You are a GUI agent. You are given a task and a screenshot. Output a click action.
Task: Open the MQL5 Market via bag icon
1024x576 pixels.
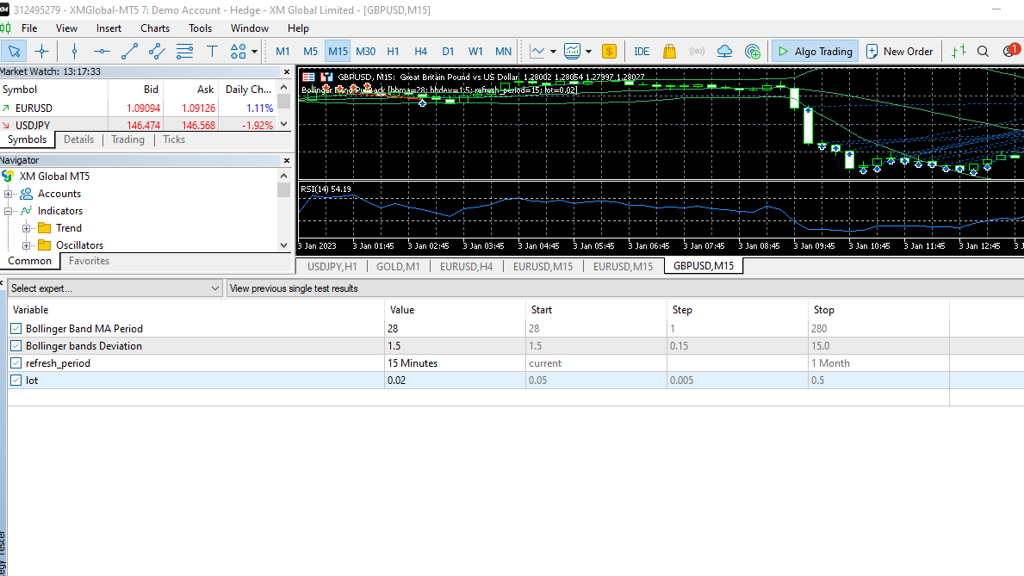[669, 51]
